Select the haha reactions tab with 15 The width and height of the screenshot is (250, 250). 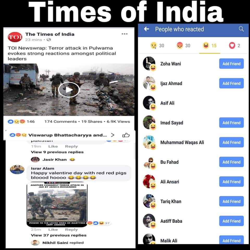(x=209, y=46)
